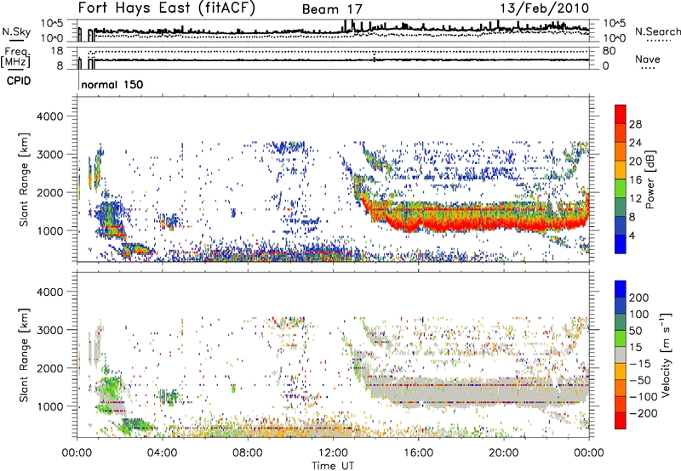Click the 'Beam 17' label

tap(332, 9)
